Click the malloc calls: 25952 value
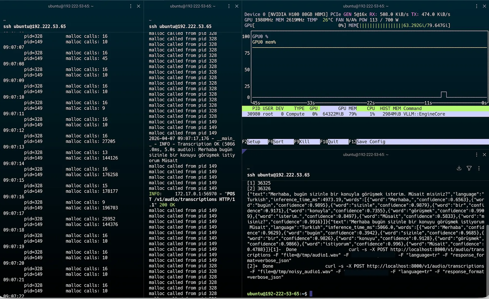Screen dimensions: 489x299 click(x=109, y=219)
